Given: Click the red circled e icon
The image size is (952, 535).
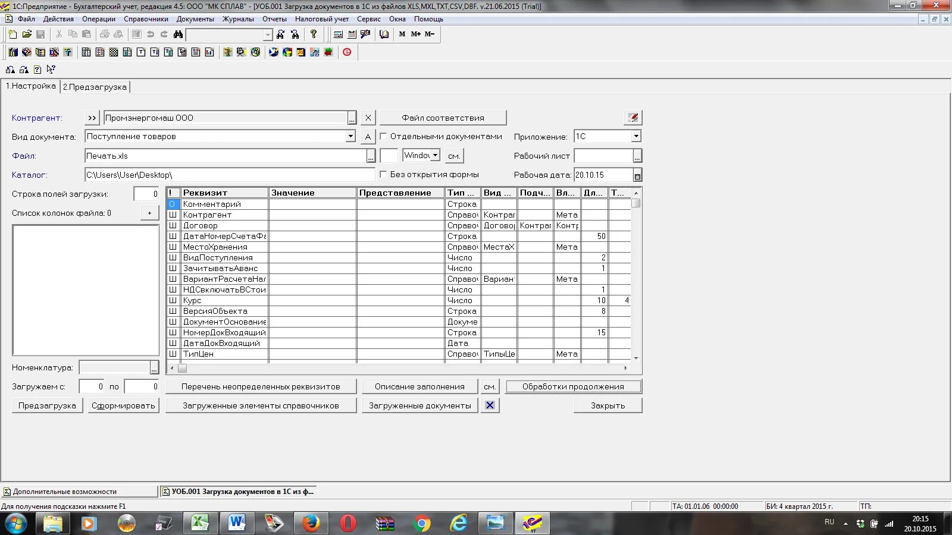Looking at the screenshot, I should 347,52.
